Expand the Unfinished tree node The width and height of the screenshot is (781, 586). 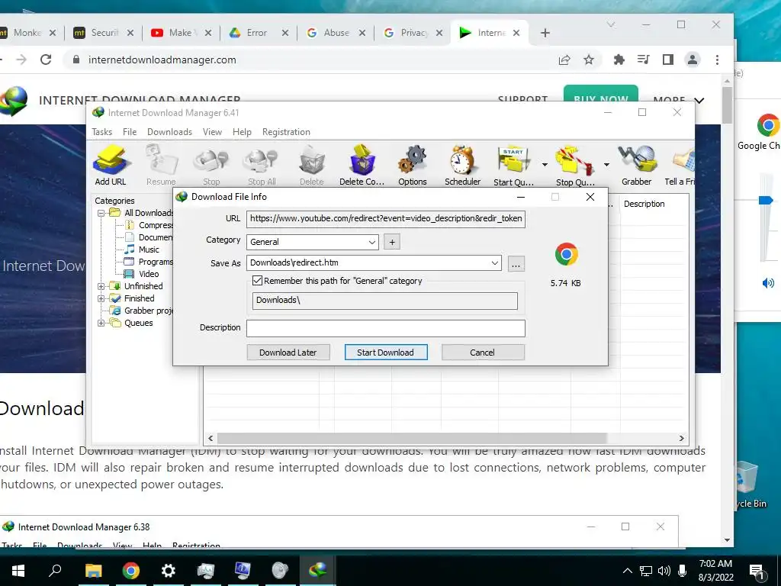pos(101,286)
